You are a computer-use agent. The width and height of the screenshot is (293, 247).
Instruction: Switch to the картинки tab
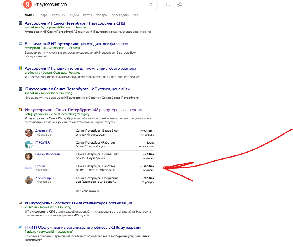[x=59, y=15]
